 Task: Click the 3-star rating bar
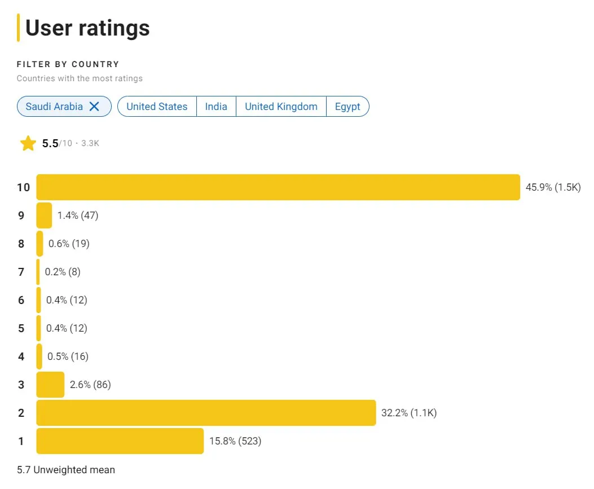(50, 385)
